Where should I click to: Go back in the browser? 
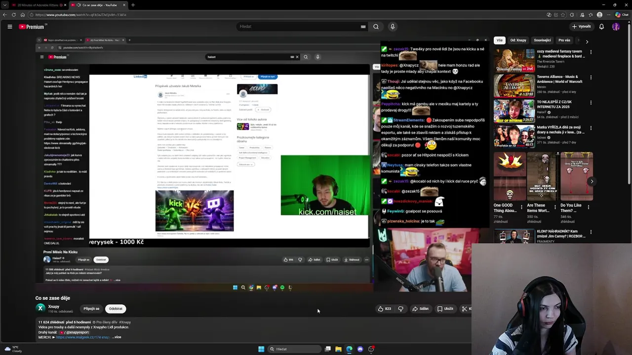(4, 15)
